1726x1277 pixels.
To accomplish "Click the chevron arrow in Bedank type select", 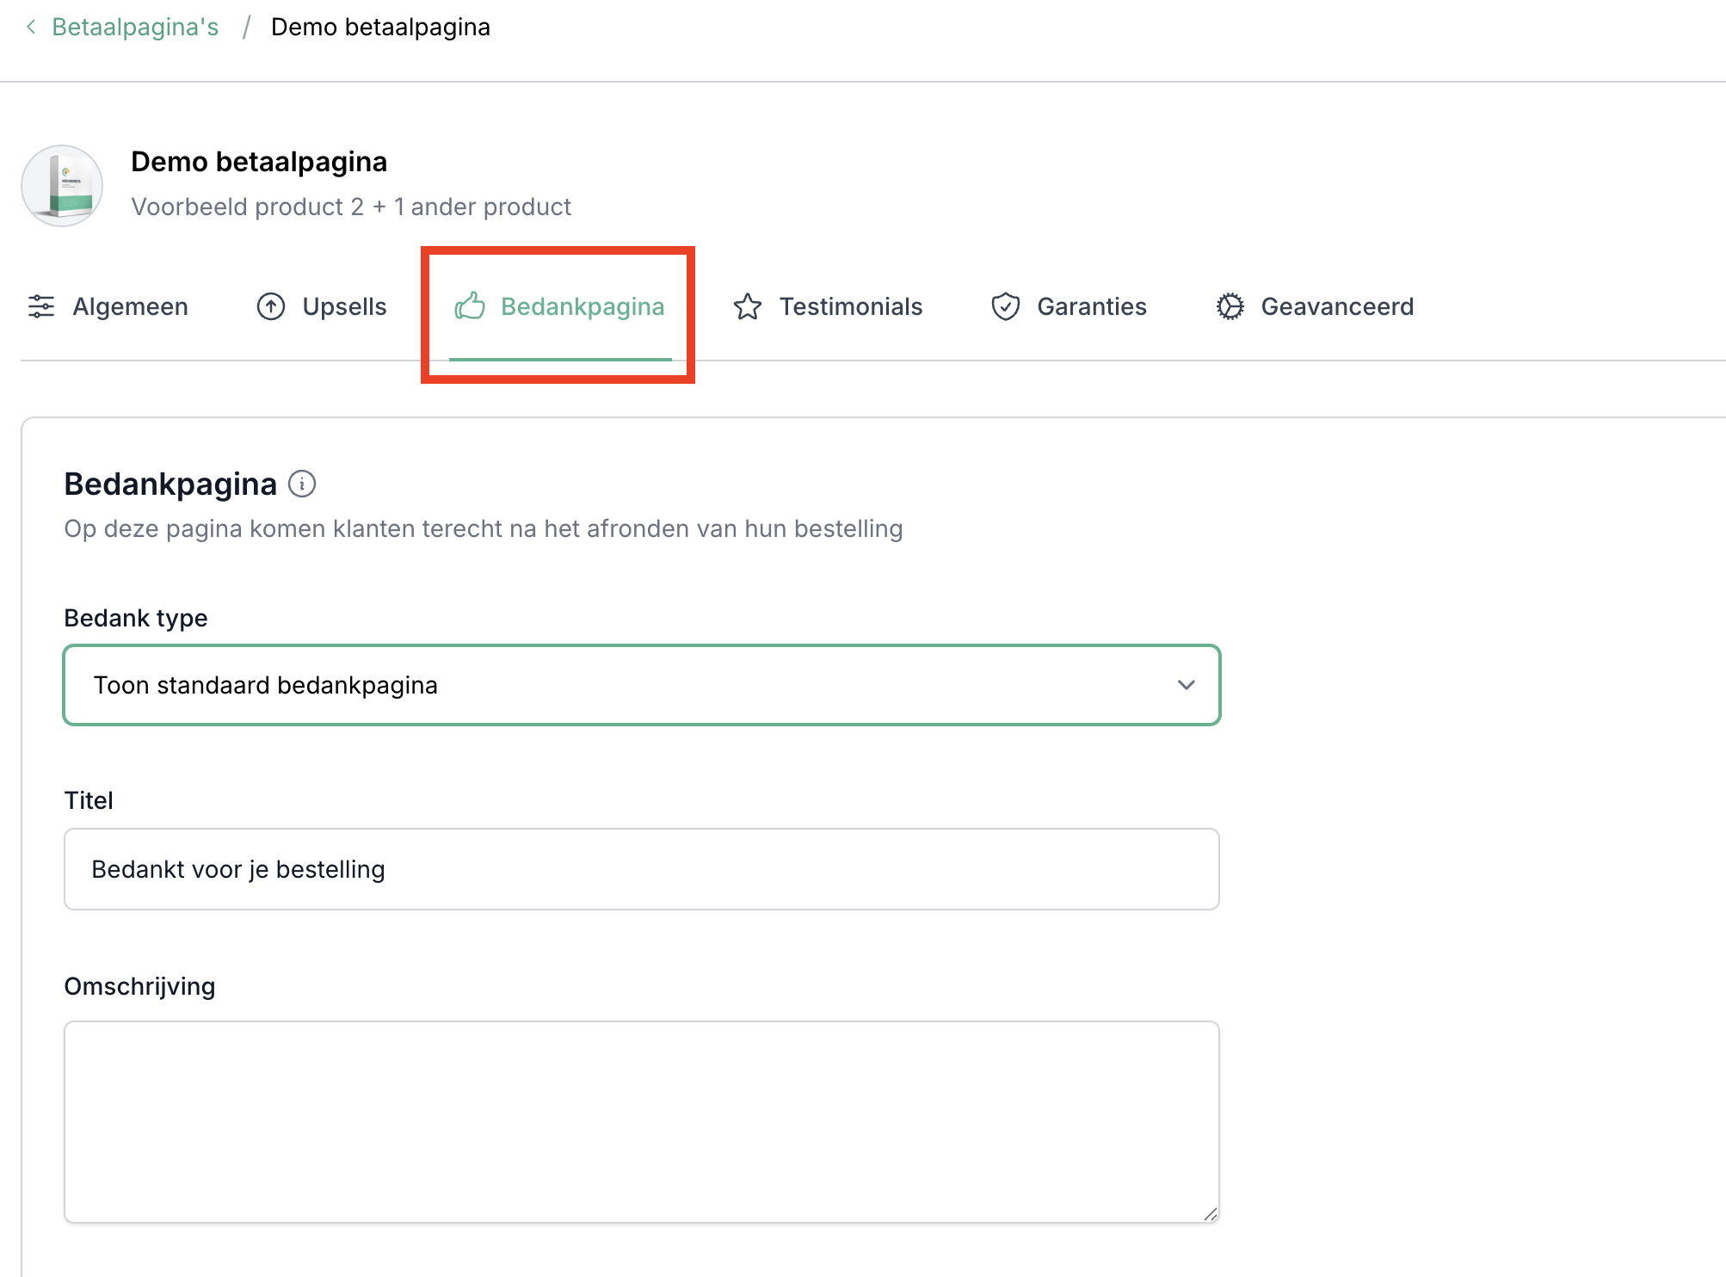I will pyautogui.click(x=1187, y=685).
